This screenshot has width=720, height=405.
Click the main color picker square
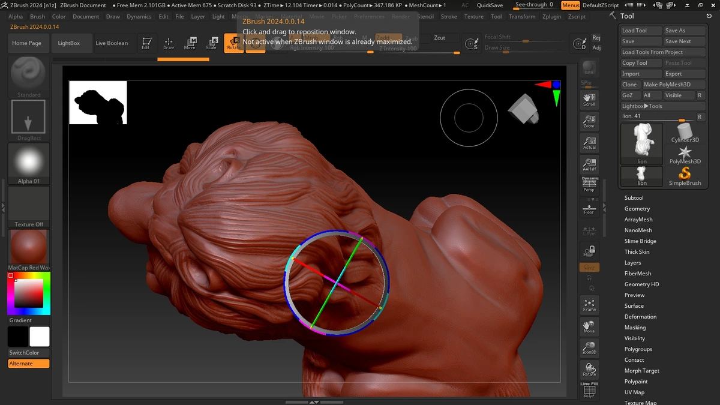coord(29,293)
